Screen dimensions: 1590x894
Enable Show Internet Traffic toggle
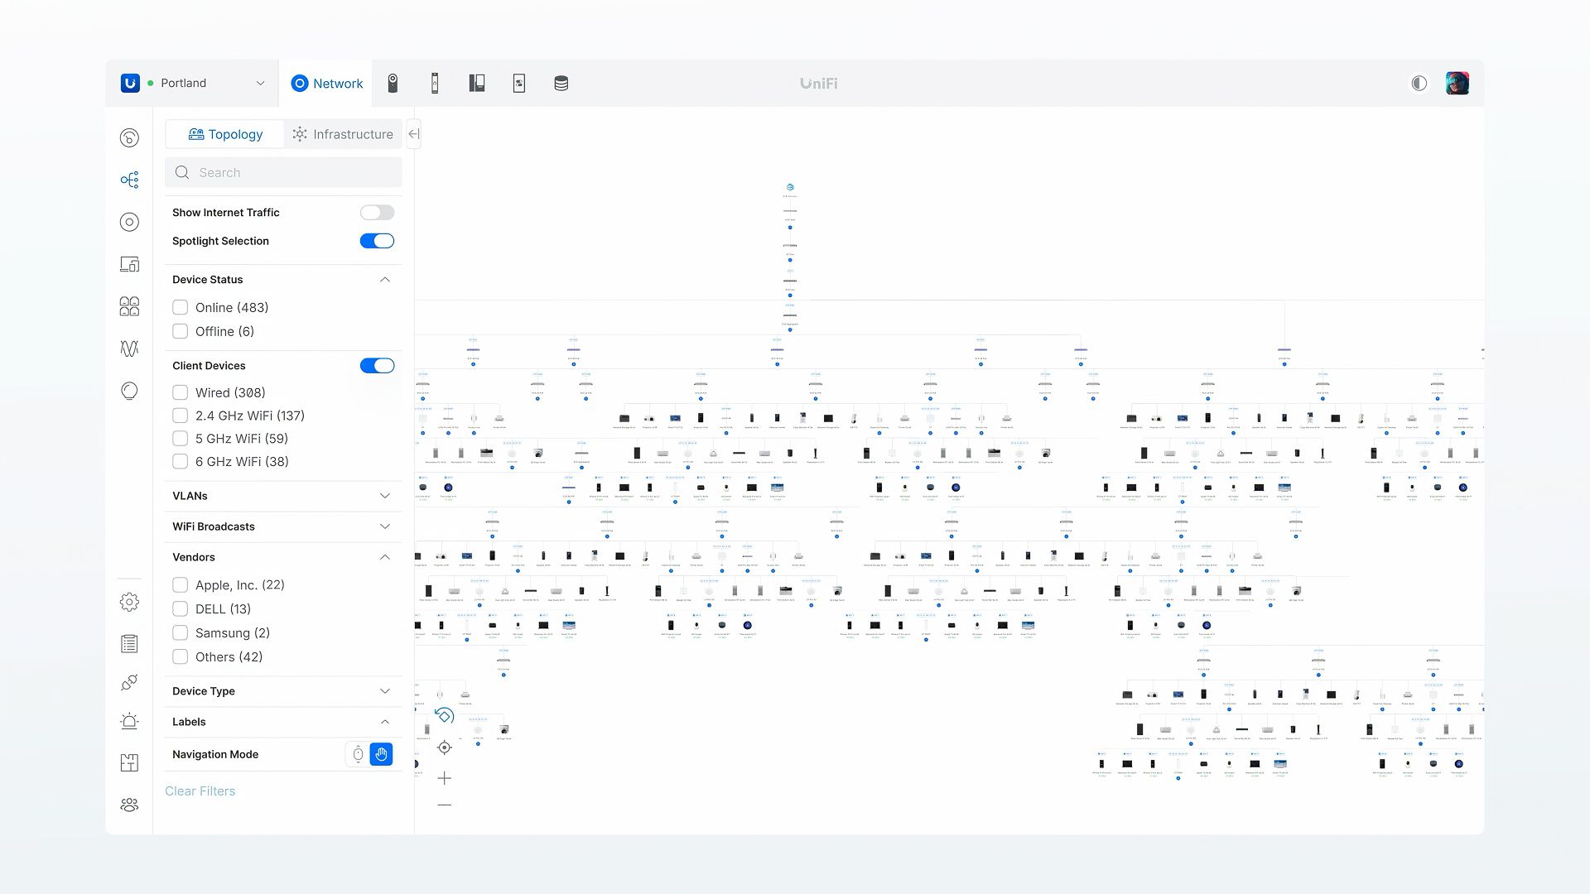(x=377, y=213)
